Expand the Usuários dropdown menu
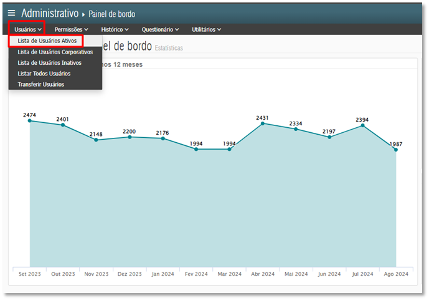The width and height of the screenshot is (429, 300). click(29, 29)
